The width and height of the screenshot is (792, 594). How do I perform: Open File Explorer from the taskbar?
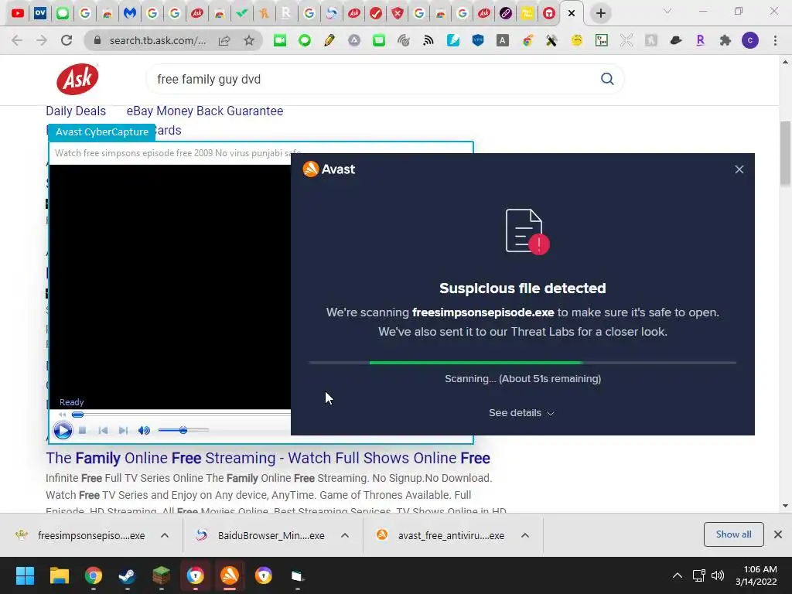click(x=59, y=575)
